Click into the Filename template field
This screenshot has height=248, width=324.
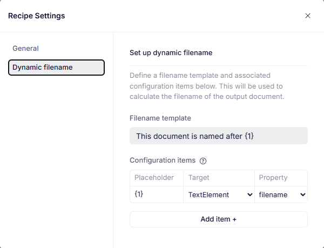pos(218,136)
